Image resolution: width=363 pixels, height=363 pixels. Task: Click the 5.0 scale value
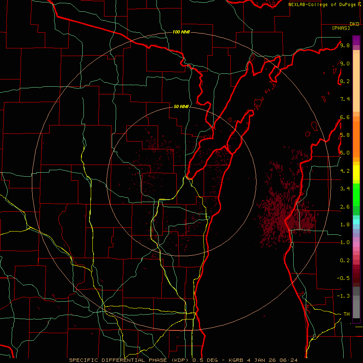[345, 153]
